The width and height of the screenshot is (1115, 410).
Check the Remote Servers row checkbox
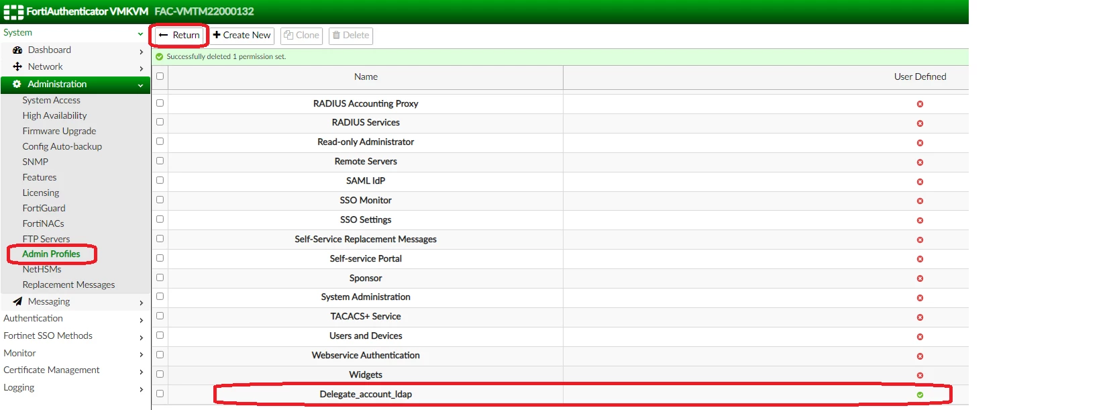point(160,161)
